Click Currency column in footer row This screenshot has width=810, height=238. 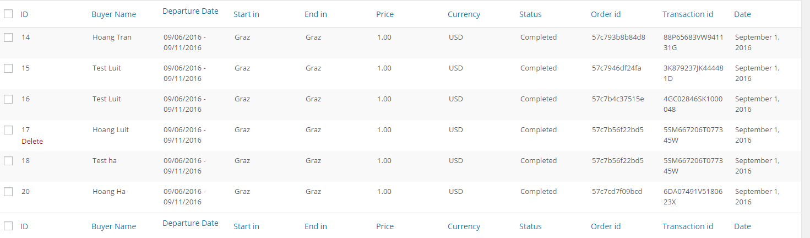(x=464, y=226)
